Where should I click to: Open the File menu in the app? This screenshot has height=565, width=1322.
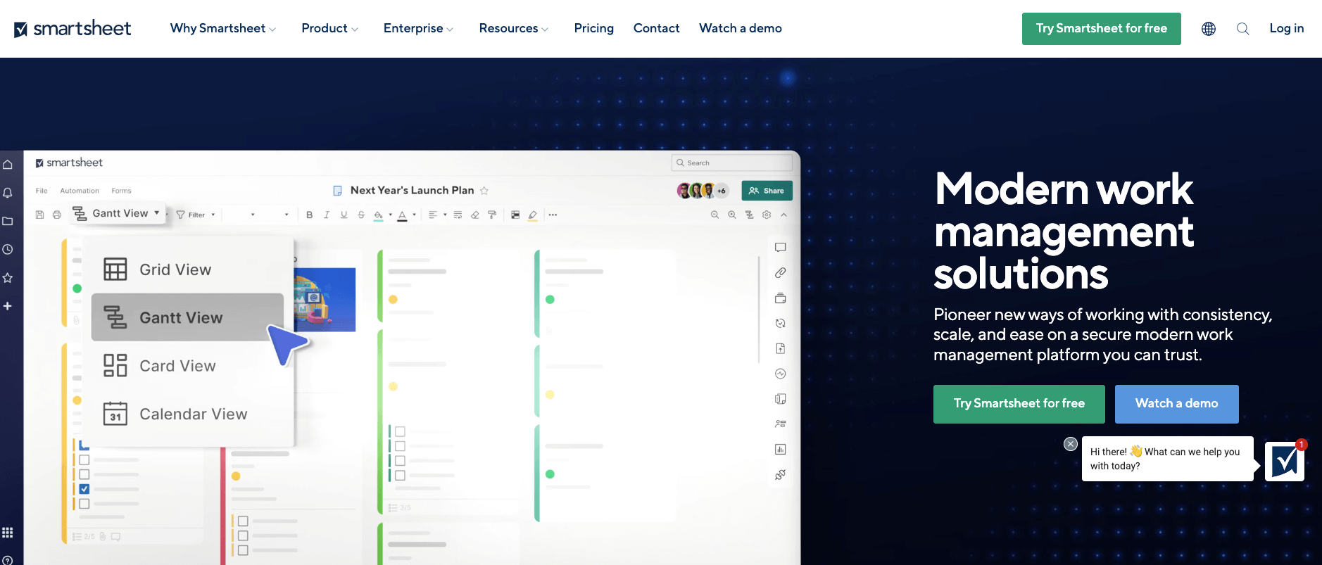(42, 191)
